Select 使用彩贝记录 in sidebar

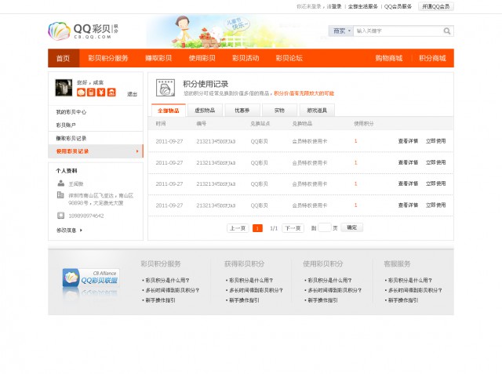tap(96, 151)
